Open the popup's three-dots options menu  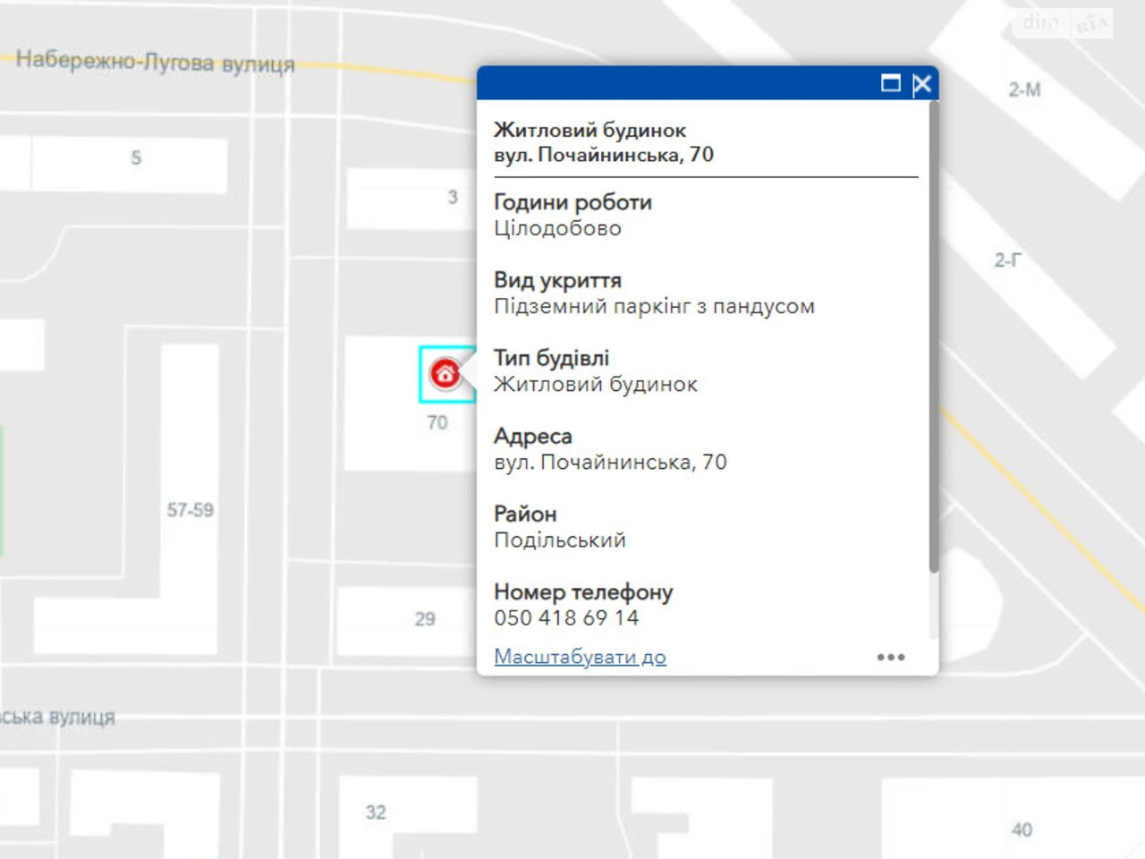pyautogui.click(x=891, y=657)
